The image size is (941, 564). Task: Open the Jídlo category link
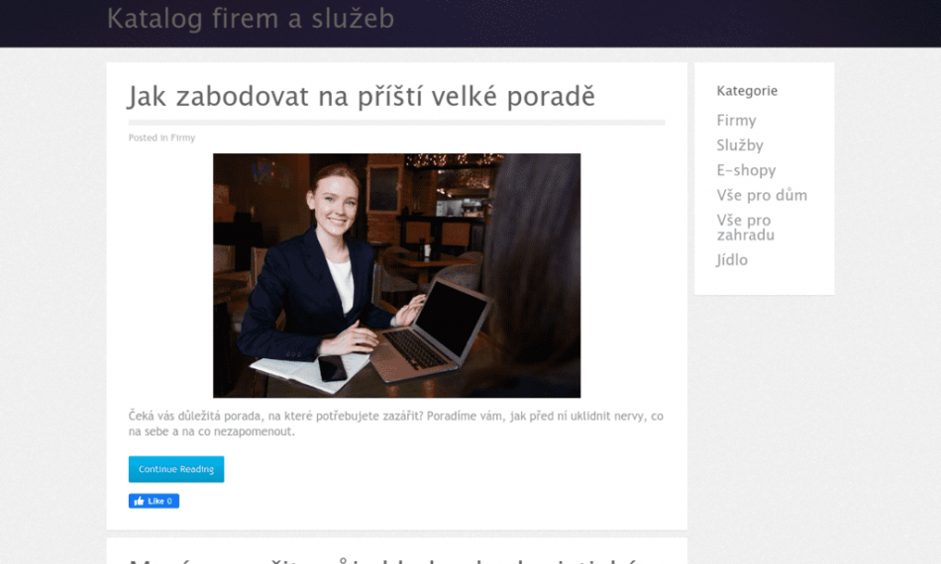(732, 260)
